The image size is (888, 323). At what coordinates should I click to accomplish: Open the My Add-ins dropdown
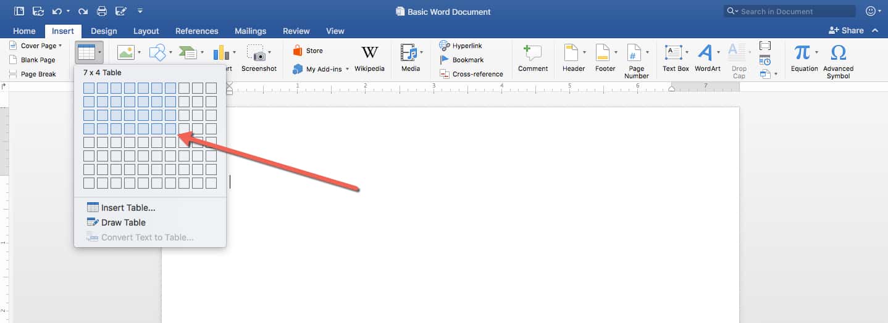tap(347, 69)
